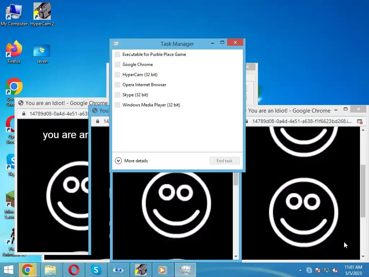Click lock icon in middle Chrome window

point(98,121)
